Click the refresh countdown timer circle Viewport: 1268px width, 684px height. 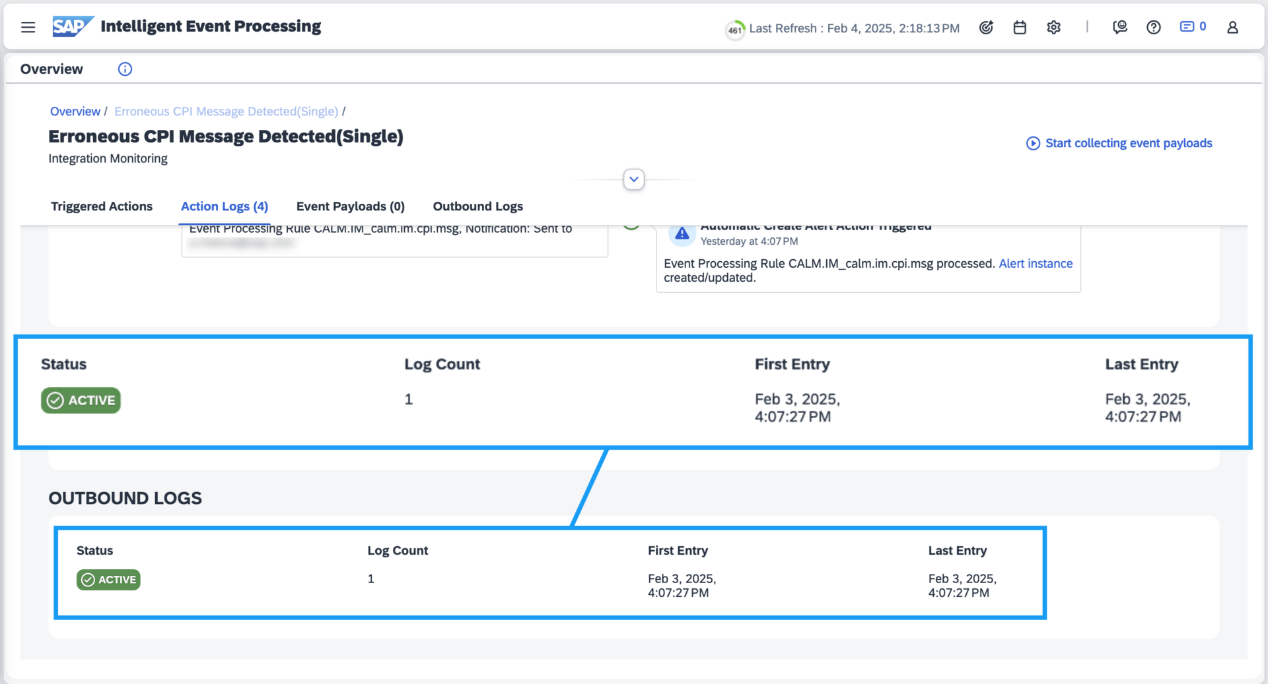(734, 29)
